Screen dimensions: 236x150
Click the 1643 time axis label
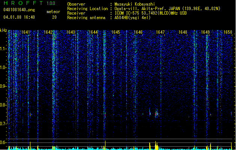pos(71,32)
